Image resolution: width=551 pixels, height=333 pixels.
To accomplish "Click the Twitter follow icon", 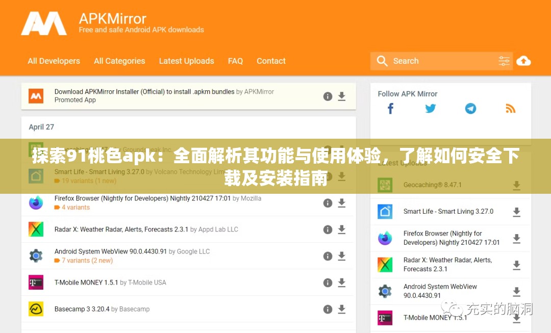I will [x=431, y=108].
